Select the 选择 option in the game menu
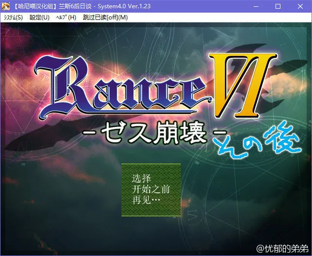Image resolution: width=312 pixels, height=256 pixels. 139,178
